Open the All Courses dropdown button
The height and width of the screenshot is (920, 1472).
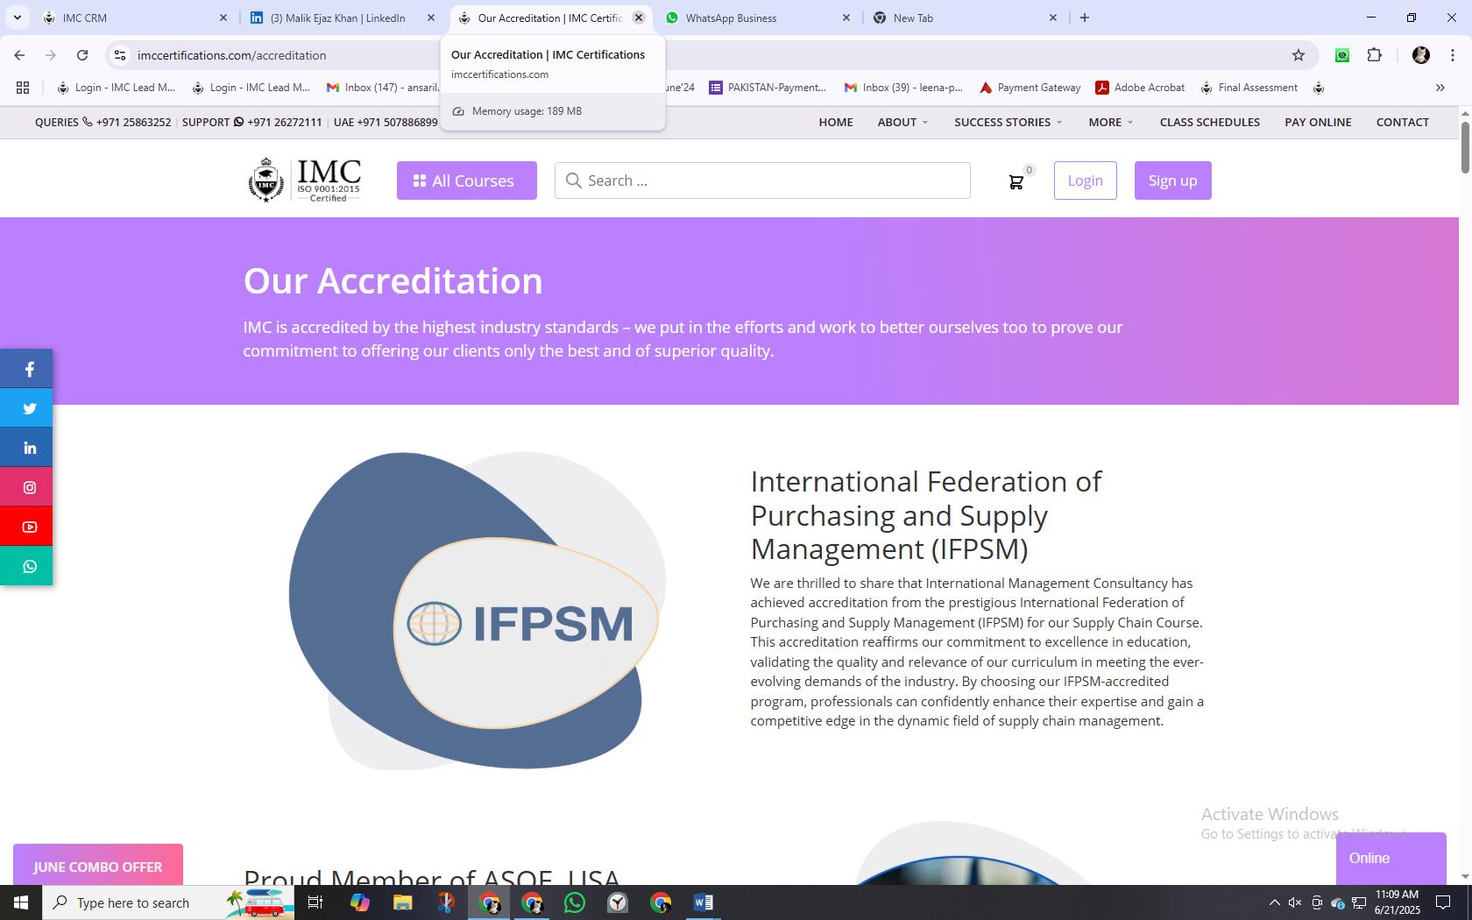tap(466, 180)
